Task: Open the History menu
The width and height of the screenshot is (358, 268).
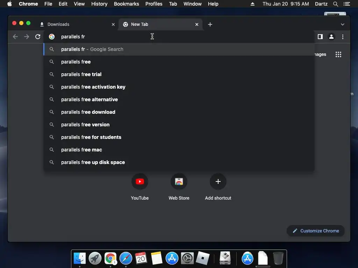Action: pyautogui.click(x=99, y=4)
